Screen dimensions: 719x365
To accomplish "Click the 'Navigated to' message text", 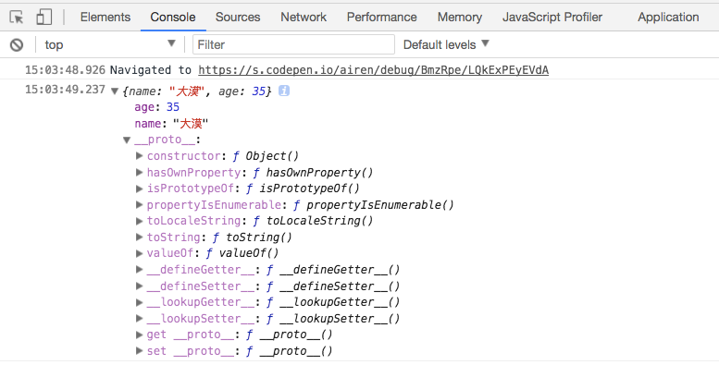I will click(151, 70).
